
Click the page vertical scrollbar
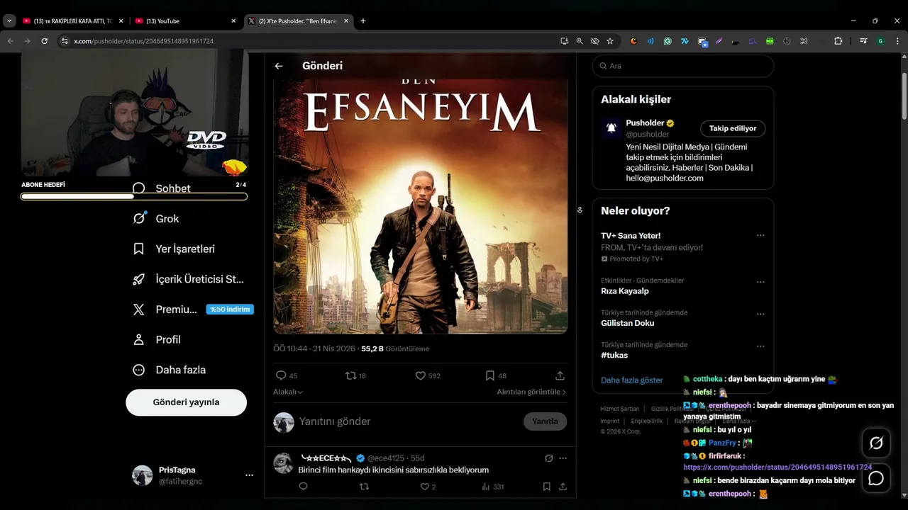pos(904,96)
